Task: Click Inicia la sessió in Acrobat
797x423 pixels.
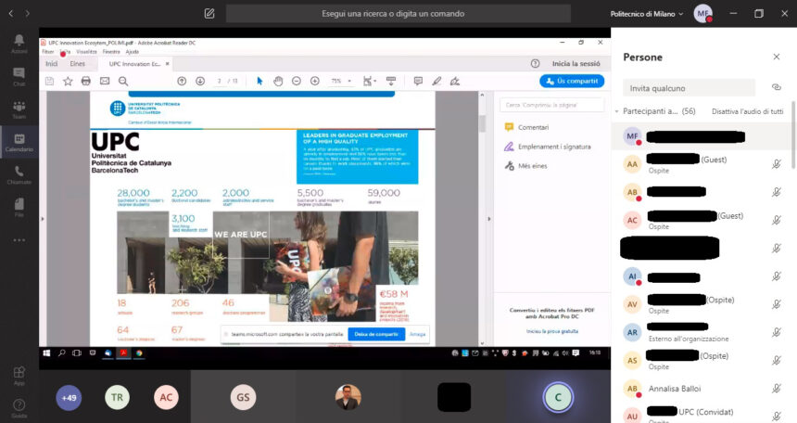Action: [x=576, y=64]
